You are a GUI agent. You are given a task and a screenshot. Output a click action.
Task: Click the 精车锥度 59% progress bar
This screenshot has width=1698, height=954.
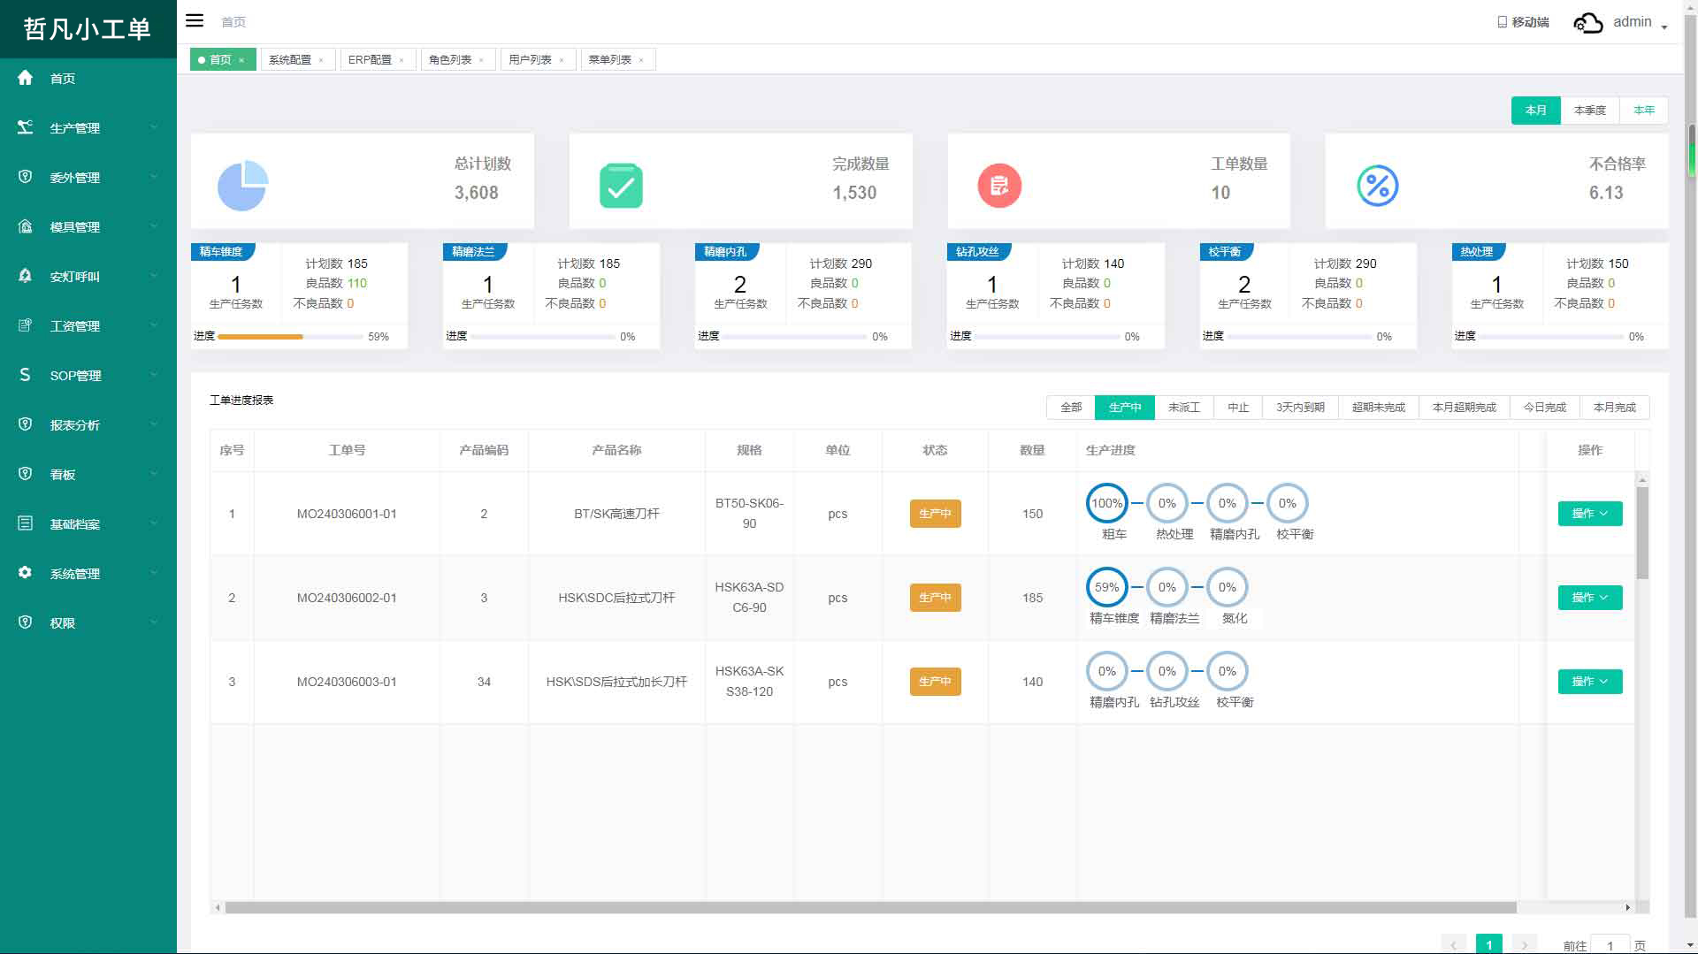point(290,337)
